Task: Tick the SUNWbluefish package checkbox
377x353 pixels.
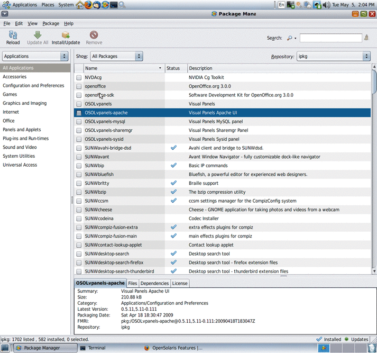Action: (79, 175)
